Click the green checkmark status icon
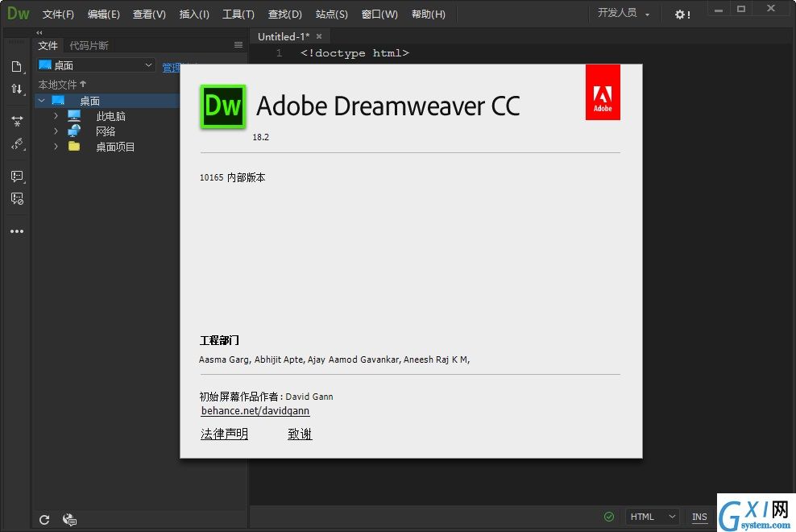This screenshot has height=532, width=796. 609,517
